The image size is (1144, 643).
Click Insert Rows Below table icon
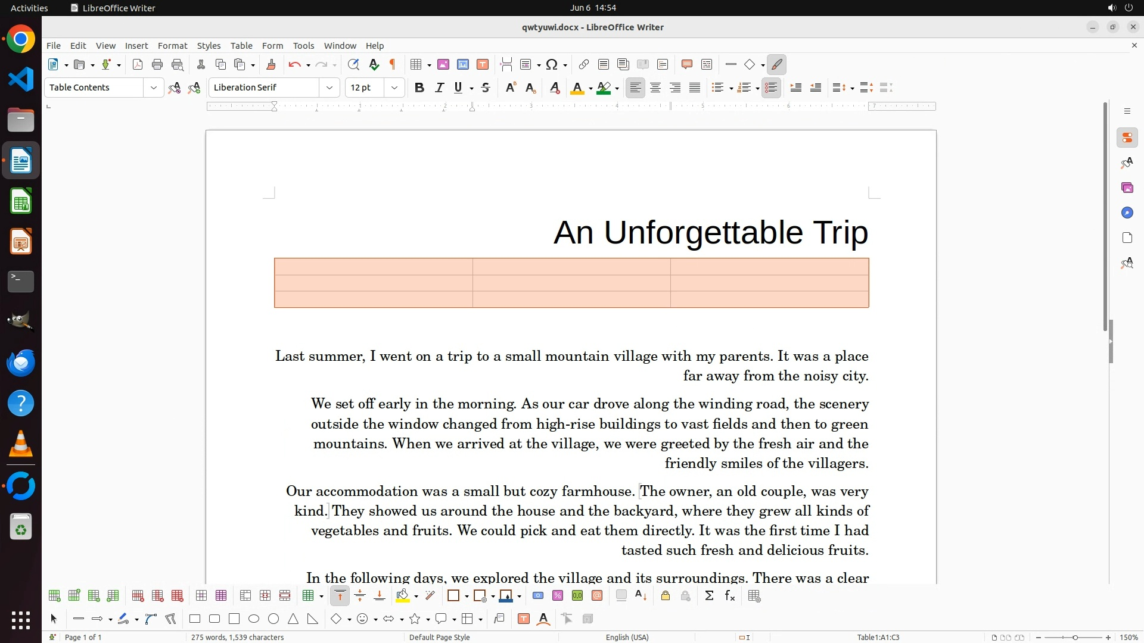(x=74, y=596)
